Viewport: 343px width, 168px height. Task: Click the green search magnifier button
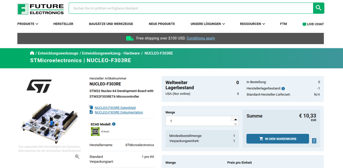coord(319,8)
